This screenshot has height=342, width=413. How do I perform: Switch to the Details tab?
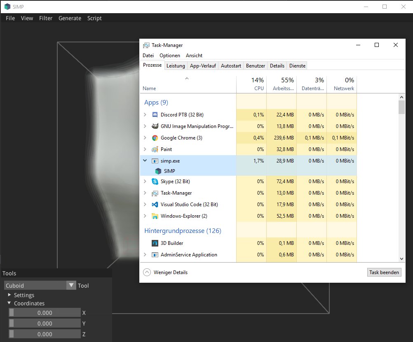point(277,66)
